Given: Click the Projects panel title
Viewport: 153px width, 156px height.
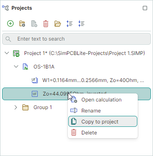Looking at the screenshot, I should tap(22, 8).
